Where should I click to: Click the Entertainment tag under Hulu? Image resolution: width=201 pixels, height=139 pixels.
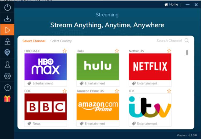tap(92, 83)
